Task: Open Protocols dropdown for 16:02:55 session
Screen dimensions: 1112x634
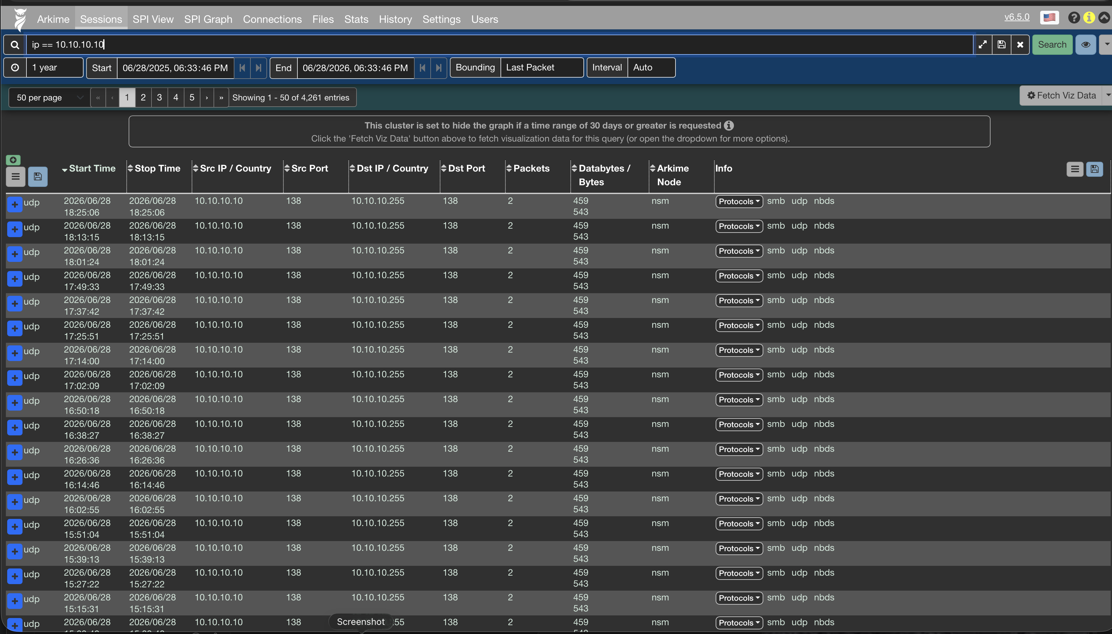Action: (739, 499)
